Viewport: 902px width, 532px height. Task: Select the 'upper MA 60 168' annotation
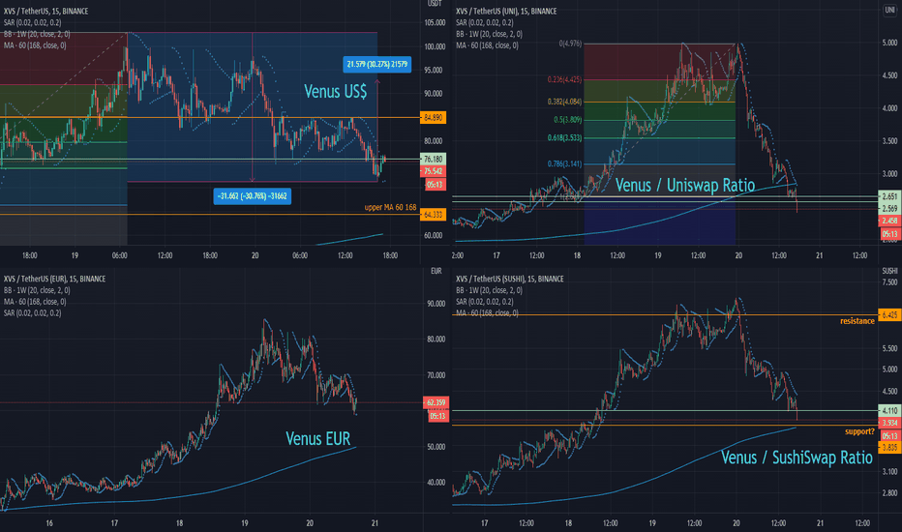click(390, 207)
